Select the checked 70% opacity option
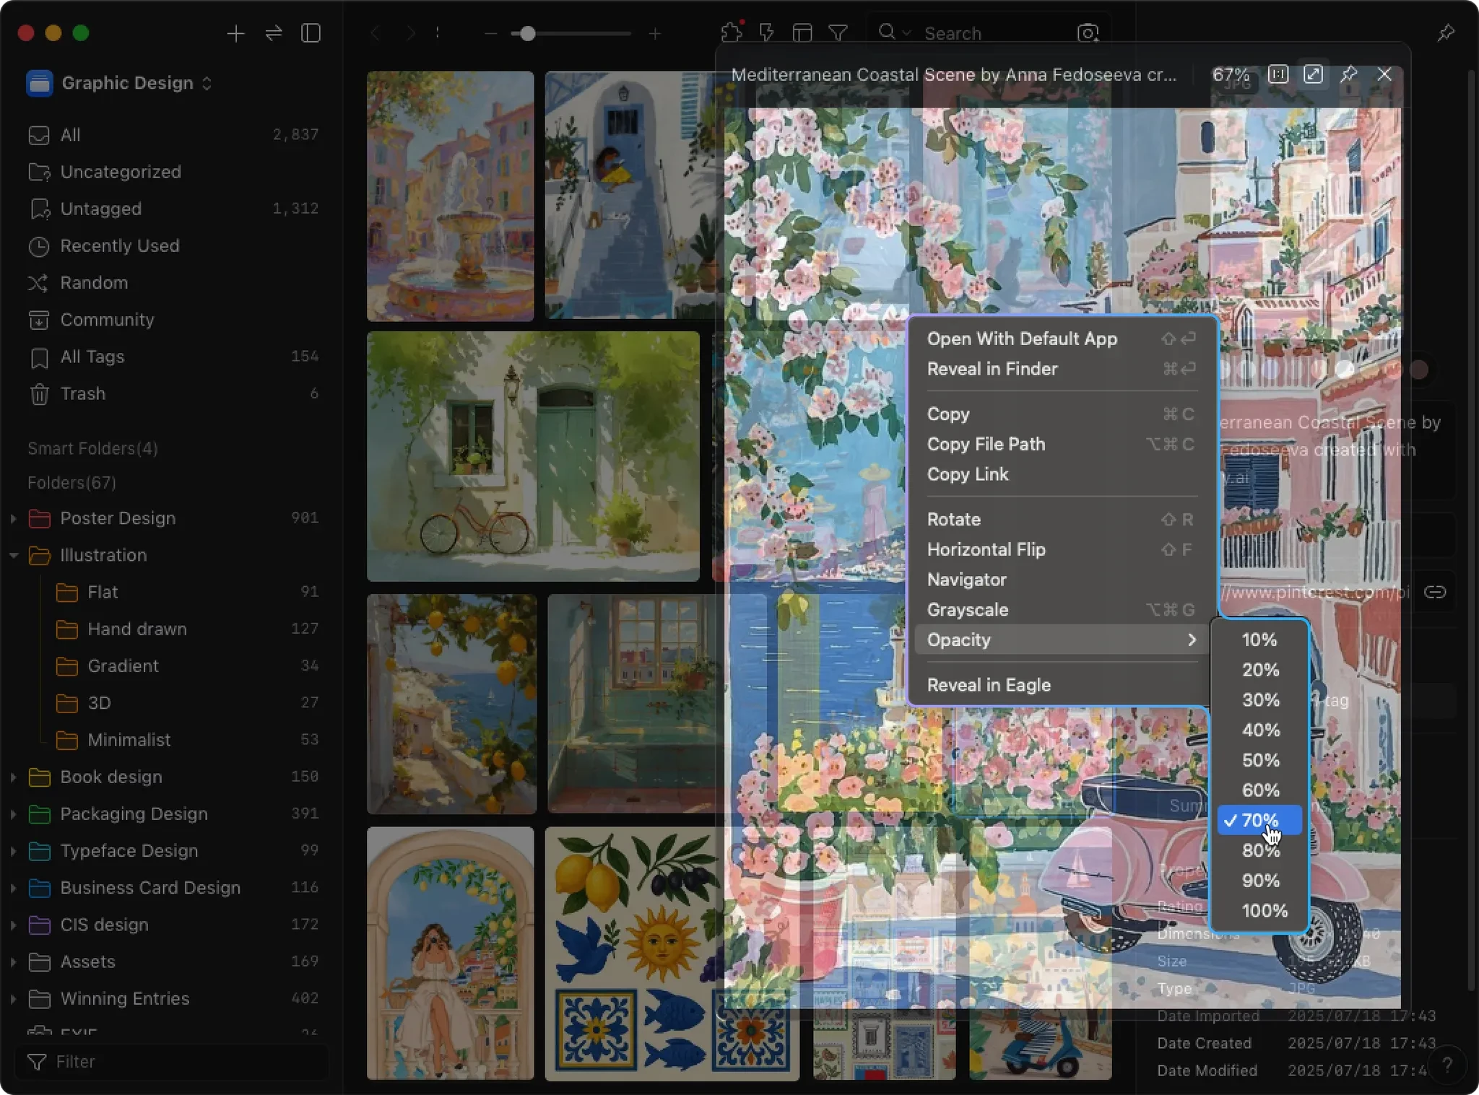This screenshot has width=1479, height=1095. point(1260,821)
